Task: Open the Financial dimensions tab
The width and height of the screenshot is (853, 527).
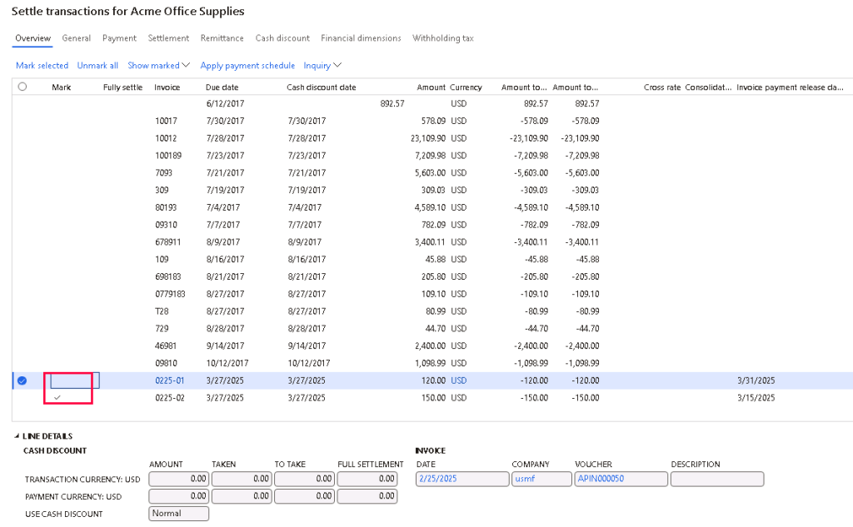Action: [361, 38]
